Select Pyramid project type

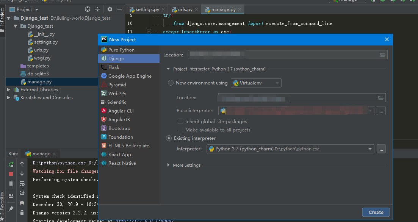(129, 85)
